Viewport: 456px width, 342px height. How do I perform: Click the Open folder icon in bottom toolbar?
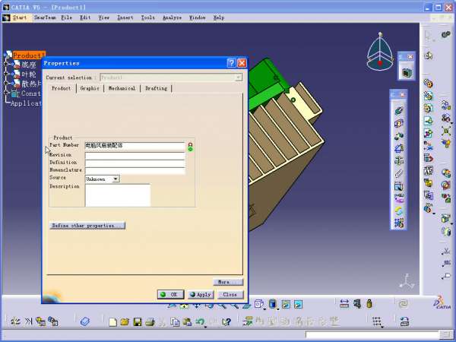click(x=125, y=322)
